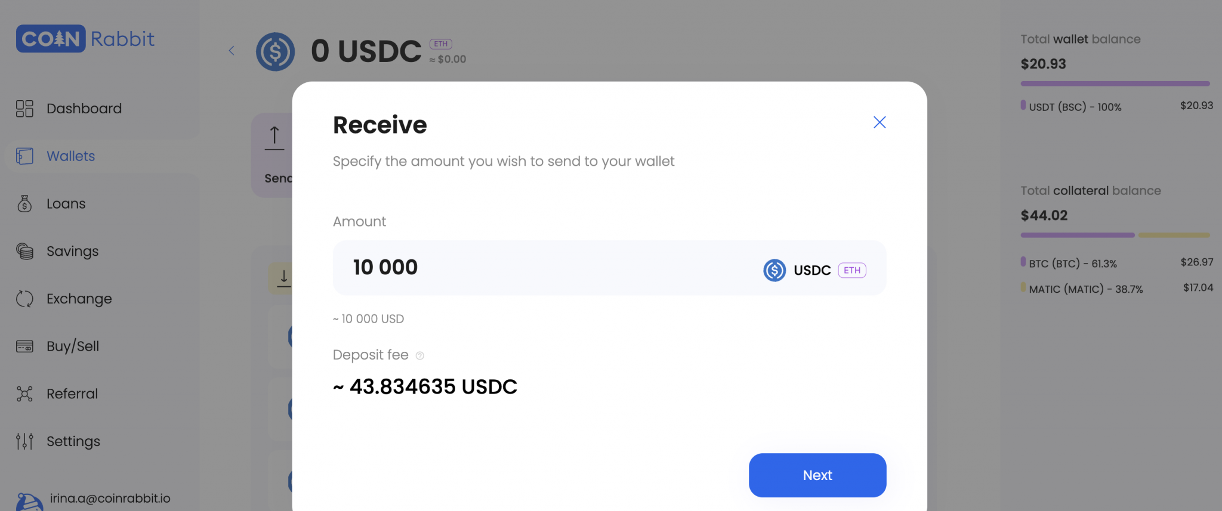Open the Wallets section icon
This screenshot has width=1222, height=511.
point(24,156)
